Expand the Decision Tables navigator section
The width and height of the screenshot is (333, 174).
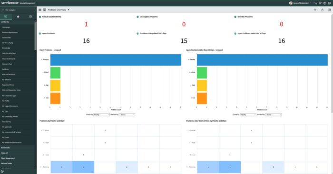[6, 164]
